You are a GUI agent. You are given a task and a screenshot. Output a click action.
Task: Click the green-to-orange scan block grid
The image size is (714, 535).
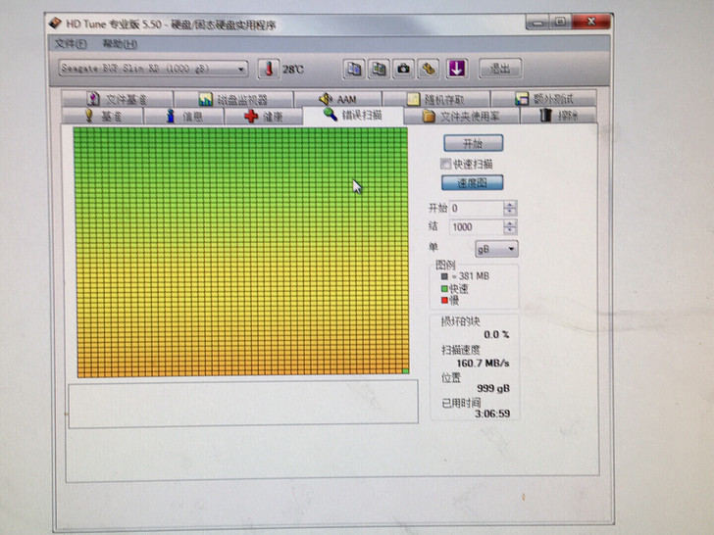(x=241, y=252)
